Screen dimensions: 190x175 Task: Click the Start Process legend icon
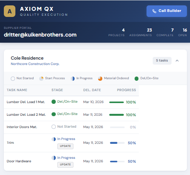(41, 78)
